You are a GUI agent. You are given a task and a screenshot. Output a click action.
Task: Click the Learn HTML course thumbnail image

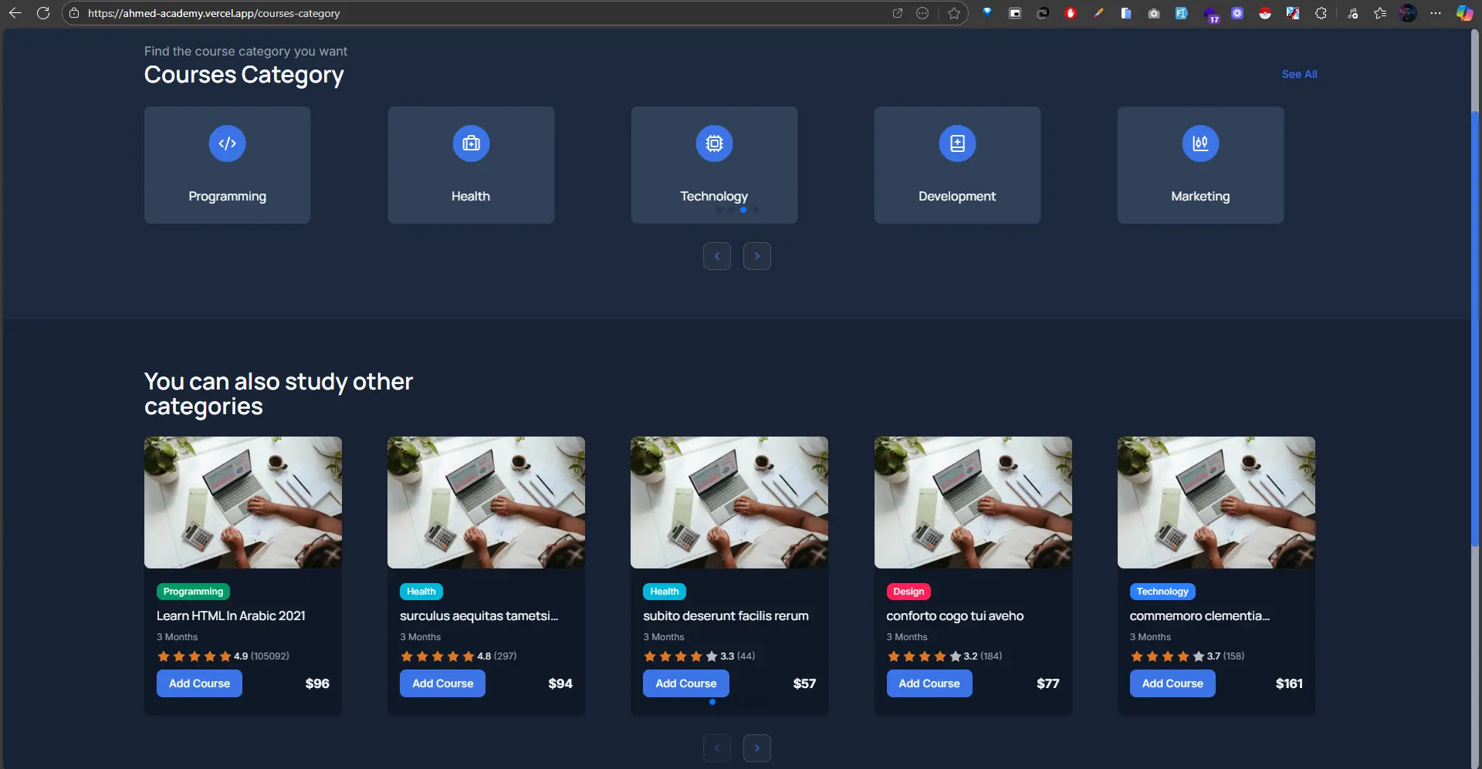pos(243,503)
